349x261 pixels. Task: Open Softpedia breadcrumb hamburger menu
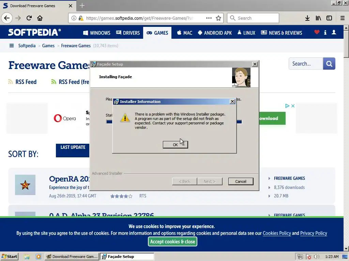click(x=12, y=46)
